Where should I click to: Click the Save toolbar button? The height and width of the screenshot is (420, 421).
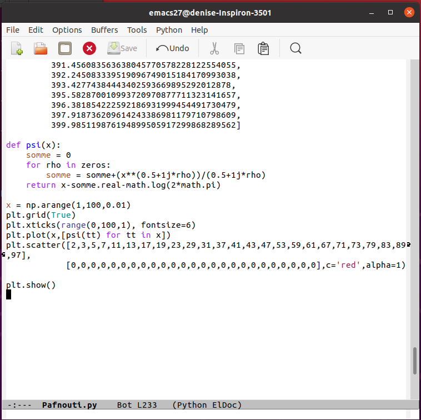point(122,48)
